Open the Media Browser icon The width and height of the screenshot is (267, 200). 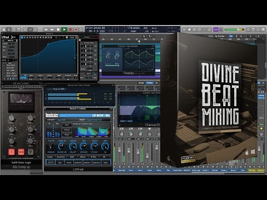(263, 29)
